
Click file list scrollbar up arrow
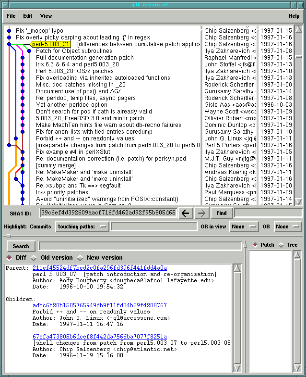(297, 254)
